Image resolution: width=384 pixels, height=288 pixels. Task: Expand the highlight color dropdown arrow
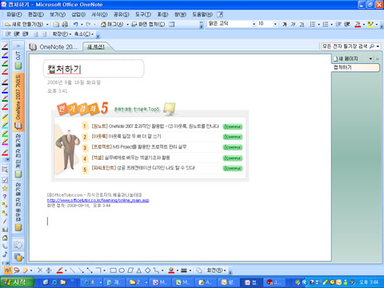pyautogui.click(x=377, y=25)
